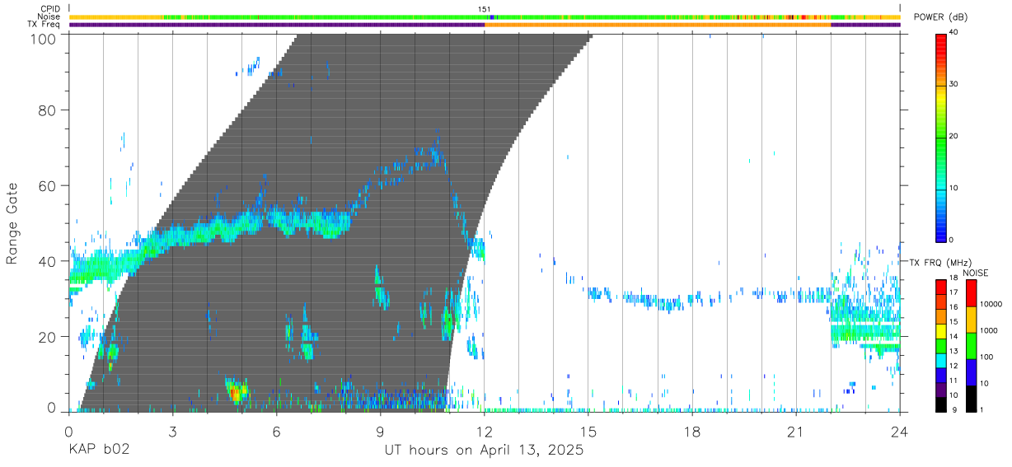
Task: Click the NOISE legend title
Action: 976,273
